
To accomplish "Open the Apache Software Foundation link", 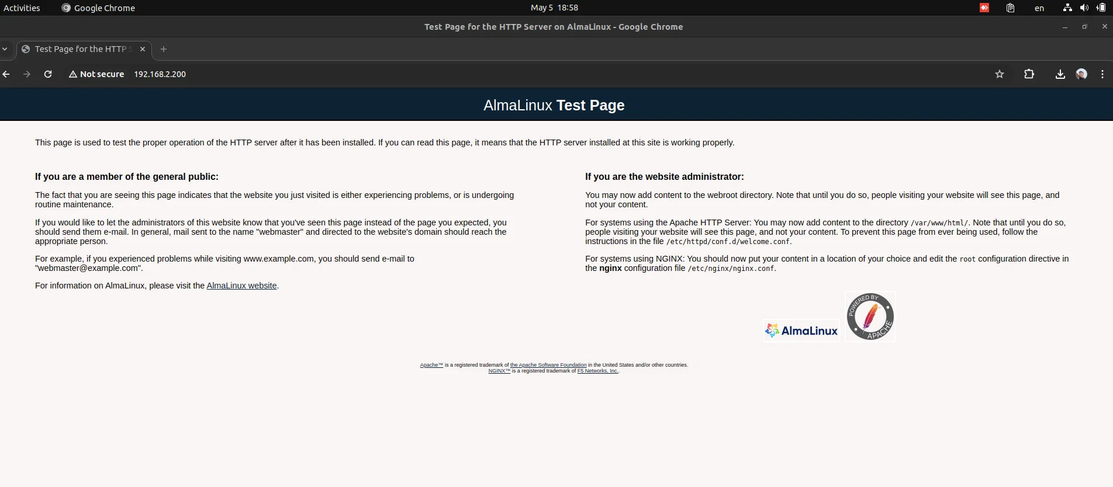I will (548, 365).
